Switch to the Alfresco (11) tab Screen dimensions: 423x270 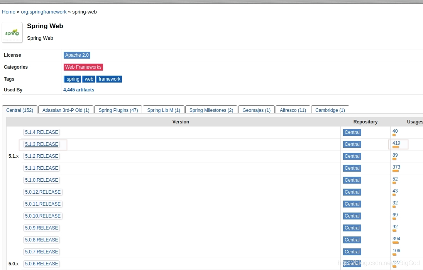pos(293,110)
